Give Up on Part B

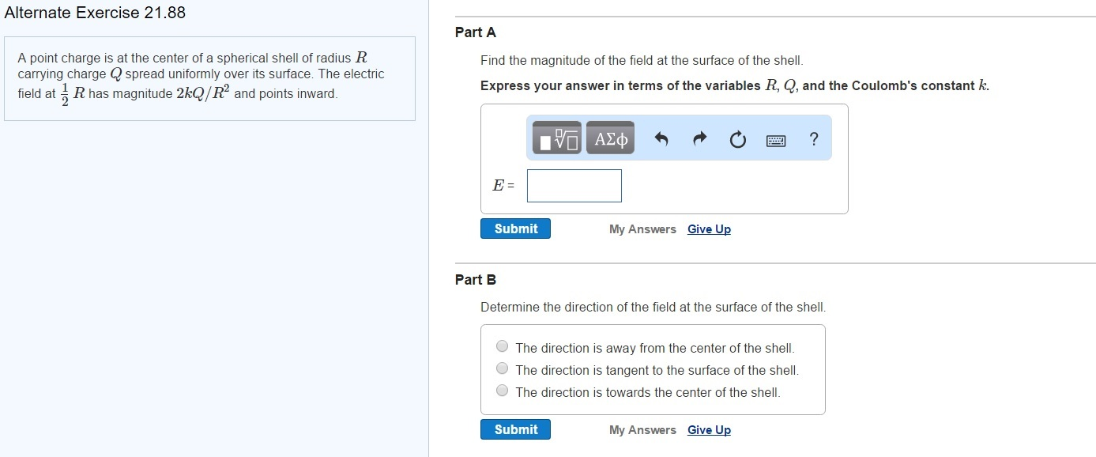click(709, 430)
